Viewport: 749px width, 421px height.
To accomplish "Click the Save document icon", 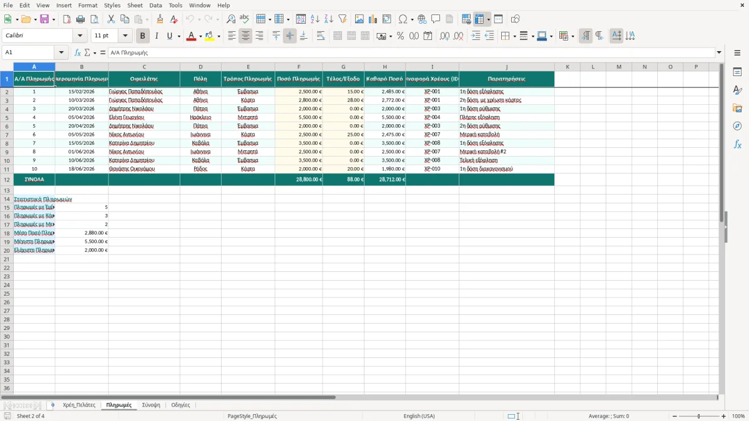I will (x=44, y=19).
